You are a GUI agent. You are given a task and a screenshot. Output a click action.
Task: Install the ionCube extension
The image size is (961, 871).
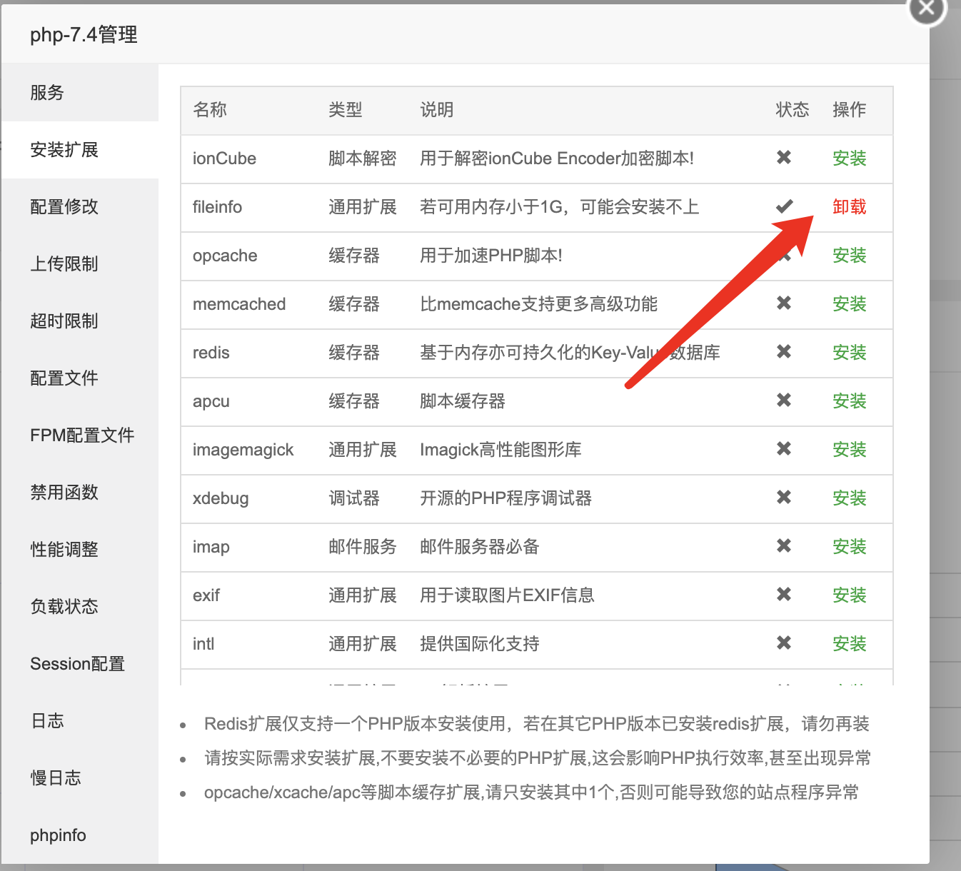[849, 158]
